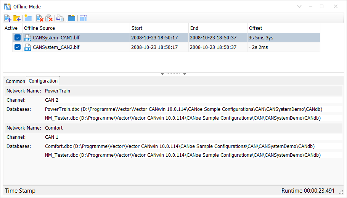The width and height of the screenshot is (347, 198).
Task: Click NM_Tester.dbc path under PowerTrain network
Action: coord(183,118)
